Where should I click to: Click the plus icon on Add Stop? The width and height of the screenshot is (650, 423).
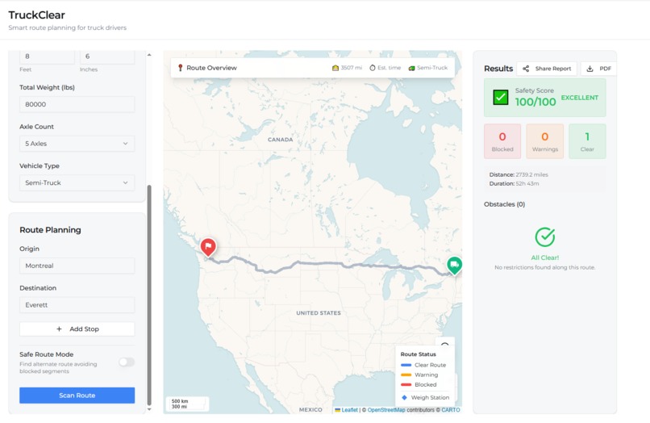59,329
